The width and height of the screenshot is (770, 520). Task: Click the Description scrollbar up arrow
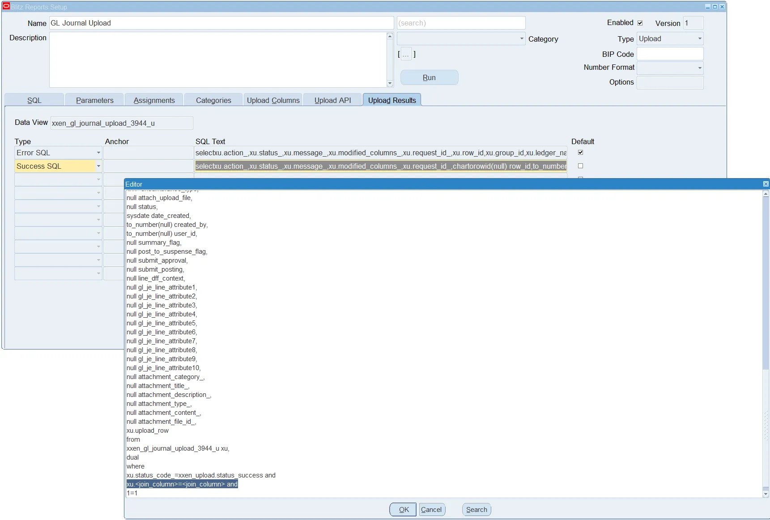pyautogui.click(x=390, y=36)
